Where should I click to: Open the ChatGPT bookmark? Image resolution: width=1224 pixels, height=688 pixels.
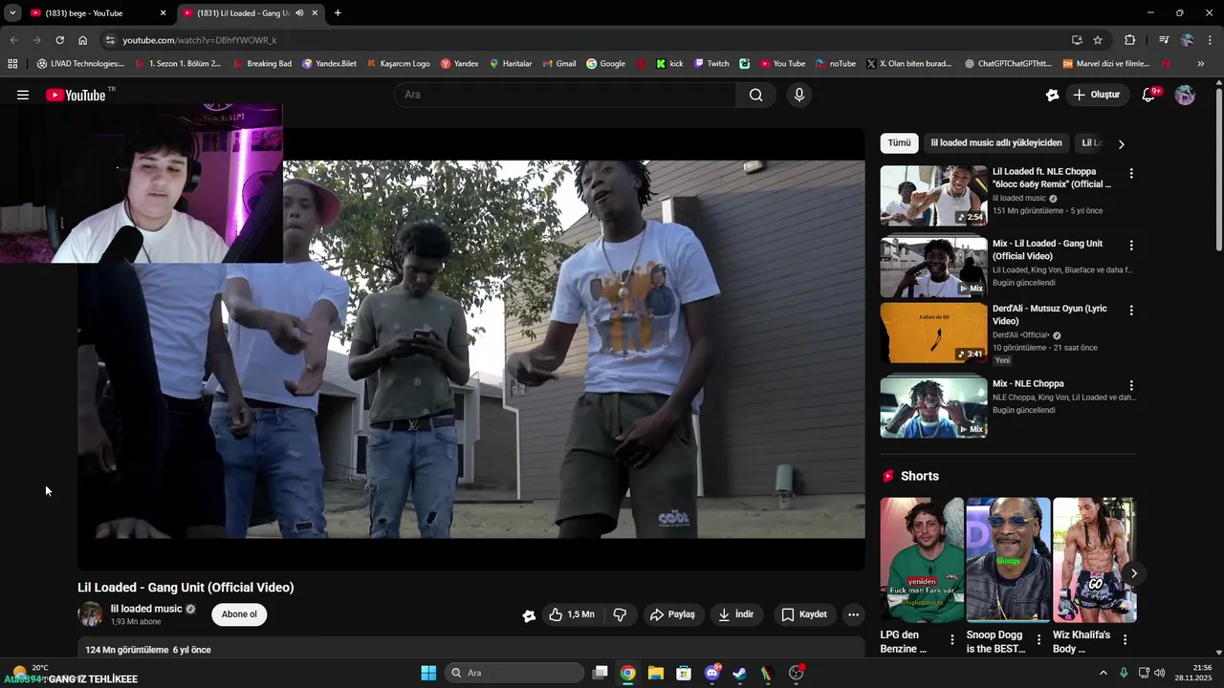[1007, 64]
